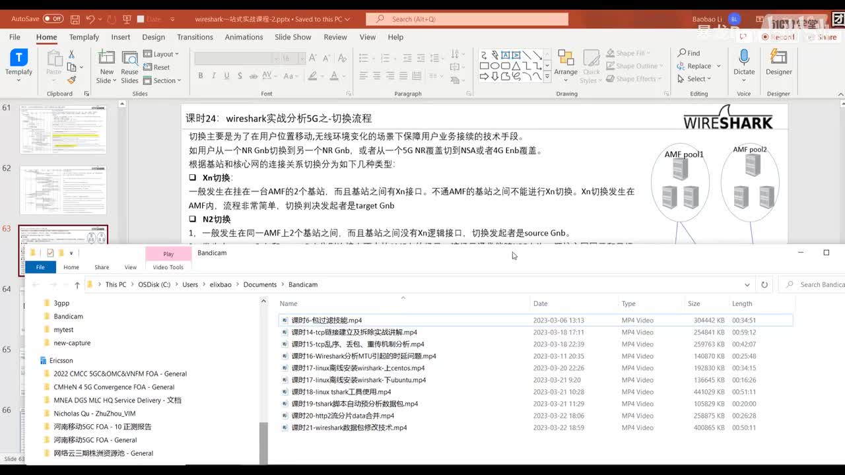
Task: Click the Comments icon in ribbon
Action: pos(743,37)
